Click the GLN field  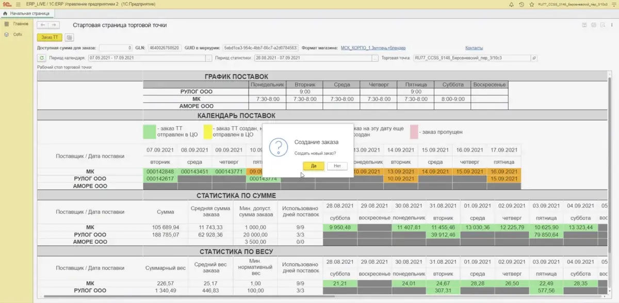coord(164,48)
